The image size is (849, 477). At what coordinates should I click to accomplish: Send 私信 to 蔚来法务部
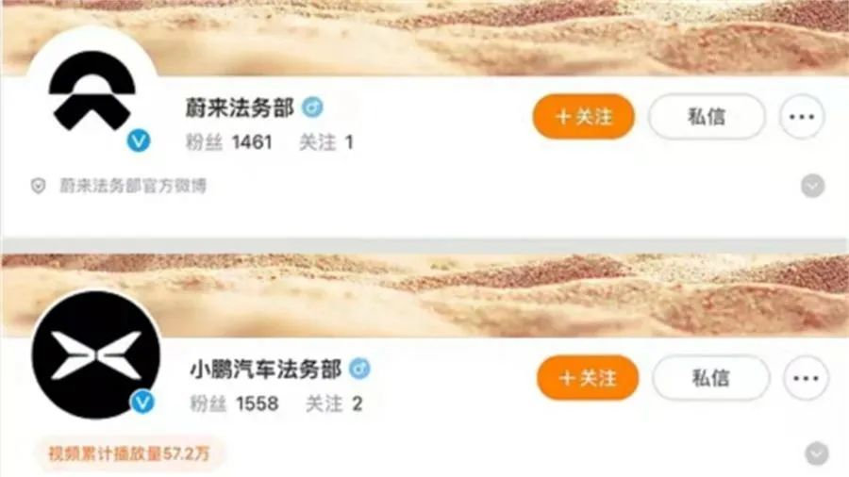click(707, 116)
